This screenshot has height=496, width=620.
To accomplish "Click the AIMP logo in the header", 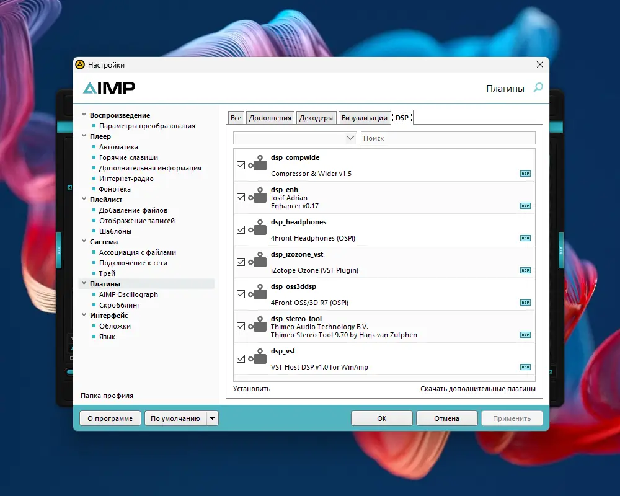I will 109,88.
